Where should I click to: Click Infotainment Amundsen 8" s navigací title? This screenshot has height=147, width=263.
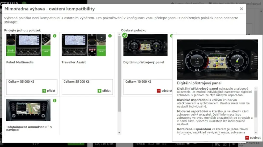[29, 129]
